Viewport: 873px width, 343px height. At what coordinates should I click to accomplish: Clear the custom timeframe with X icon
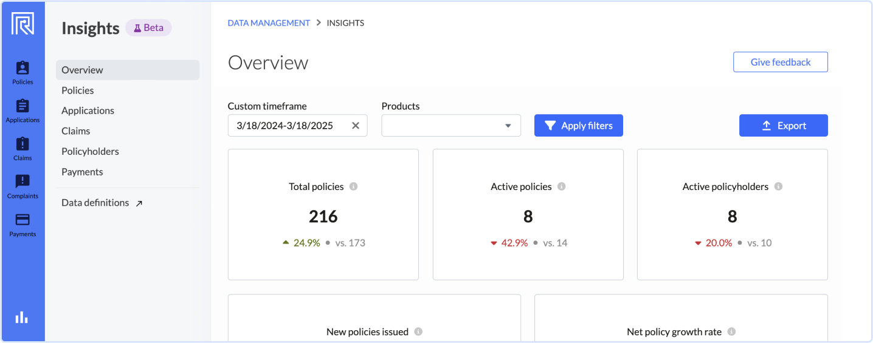point(356,126)
